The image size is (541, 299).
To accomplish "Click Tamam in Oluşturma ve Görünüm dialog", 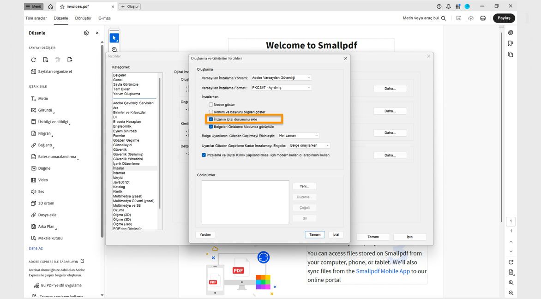I will 315,234.
